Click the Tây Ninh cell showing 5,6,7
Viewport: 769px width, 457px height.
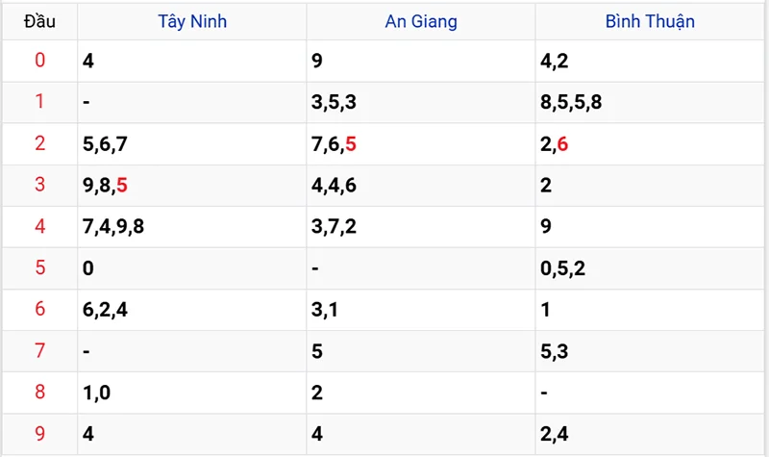pyautogui.click(x=106, y=144)
